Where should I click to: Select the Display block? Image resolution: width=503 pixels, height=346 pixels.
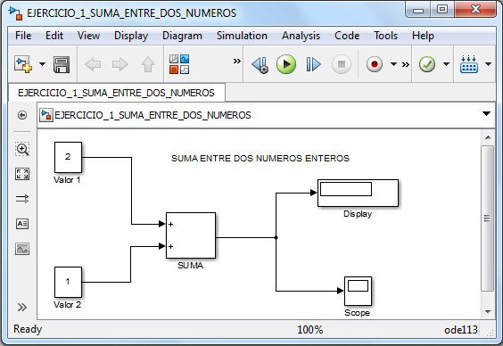pyautogui.click(x=358, y=193)
